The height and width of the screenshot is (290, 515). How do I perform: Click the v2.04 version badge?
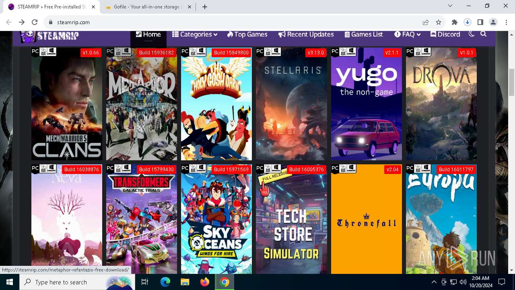(393, 170)
